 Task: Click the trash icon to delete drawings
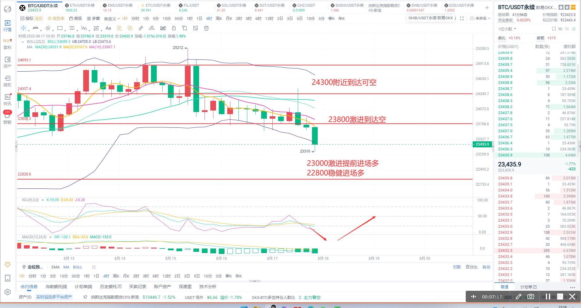[x=206, y=28]
